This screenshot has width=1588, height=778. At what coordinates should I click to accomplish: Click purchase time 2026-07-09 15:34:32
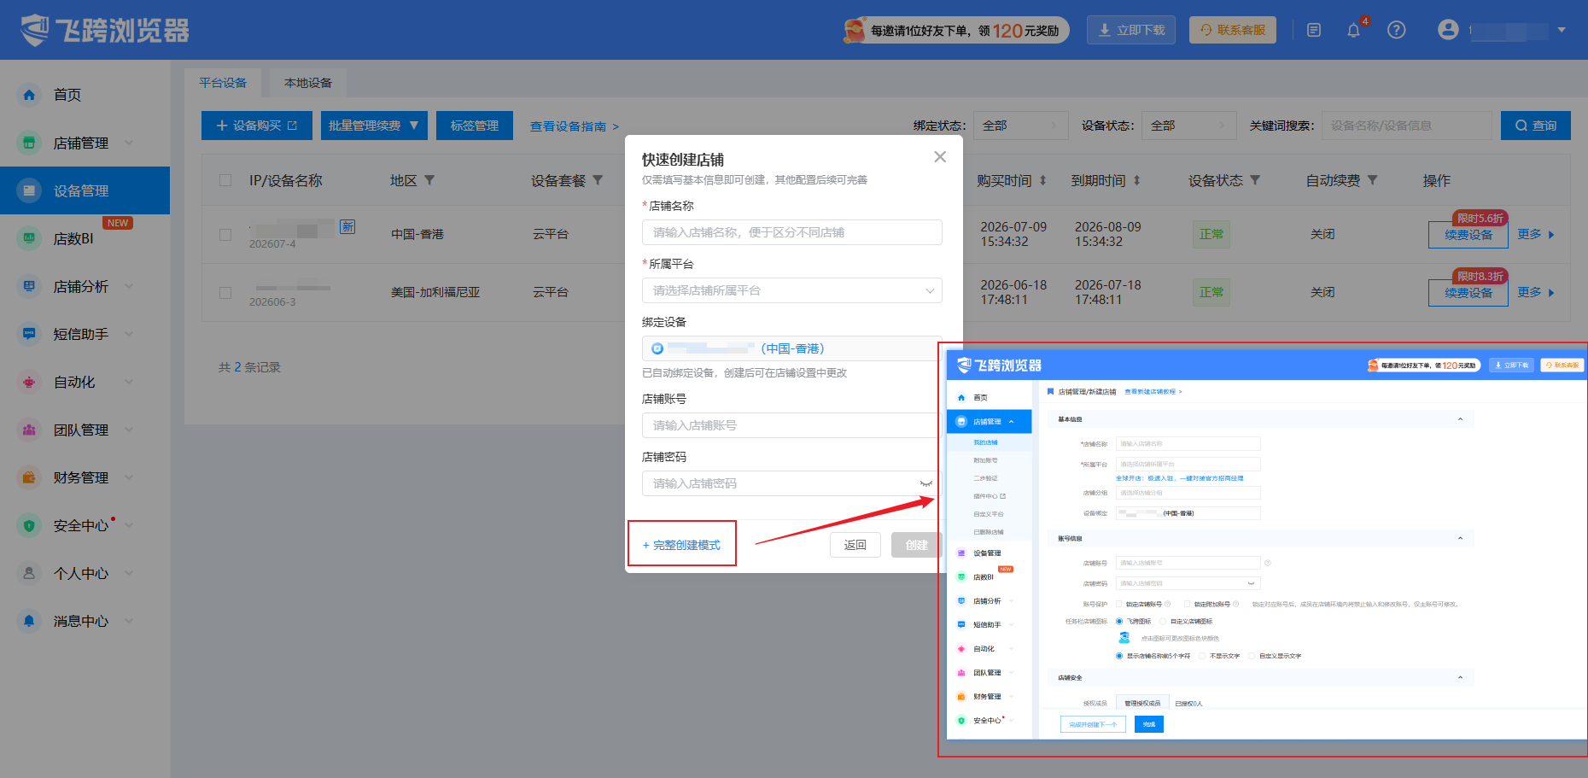click(x=1013, y=234)
